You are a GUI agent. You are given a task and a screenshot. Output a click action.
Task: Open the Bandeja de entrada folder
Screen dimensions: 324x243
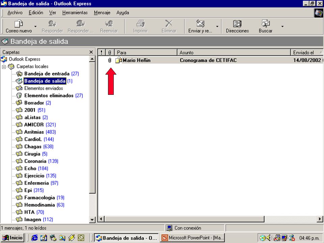pos(47,74)
